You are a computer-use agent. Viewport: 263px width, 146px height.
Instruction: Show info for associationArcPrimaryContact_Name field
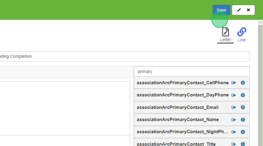[243, 120]
